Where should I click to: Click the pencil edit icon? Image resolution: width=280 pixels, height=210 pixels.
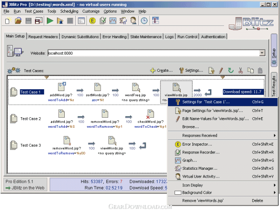coord(221,70)
